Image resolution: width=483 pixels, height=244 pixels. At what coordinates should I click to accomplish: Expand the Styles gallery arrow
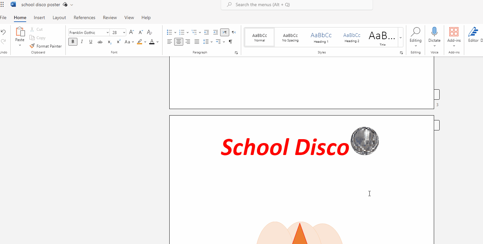[400, 38]
